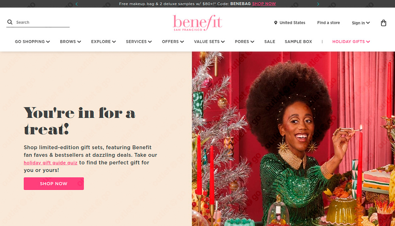The height and width of the screenshot is (226, 395).
Task: Focus the Search input field
Action: pyautogui.click(x=42, y=22)
